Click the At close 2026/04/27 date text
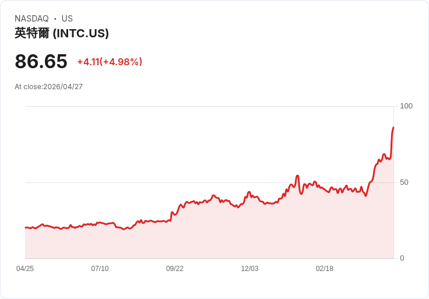 [48, 87]
